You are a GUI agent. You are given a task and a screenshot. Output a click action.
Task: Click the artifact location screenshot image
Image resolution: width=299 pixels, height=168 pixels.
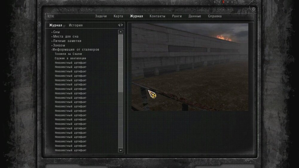190,67
